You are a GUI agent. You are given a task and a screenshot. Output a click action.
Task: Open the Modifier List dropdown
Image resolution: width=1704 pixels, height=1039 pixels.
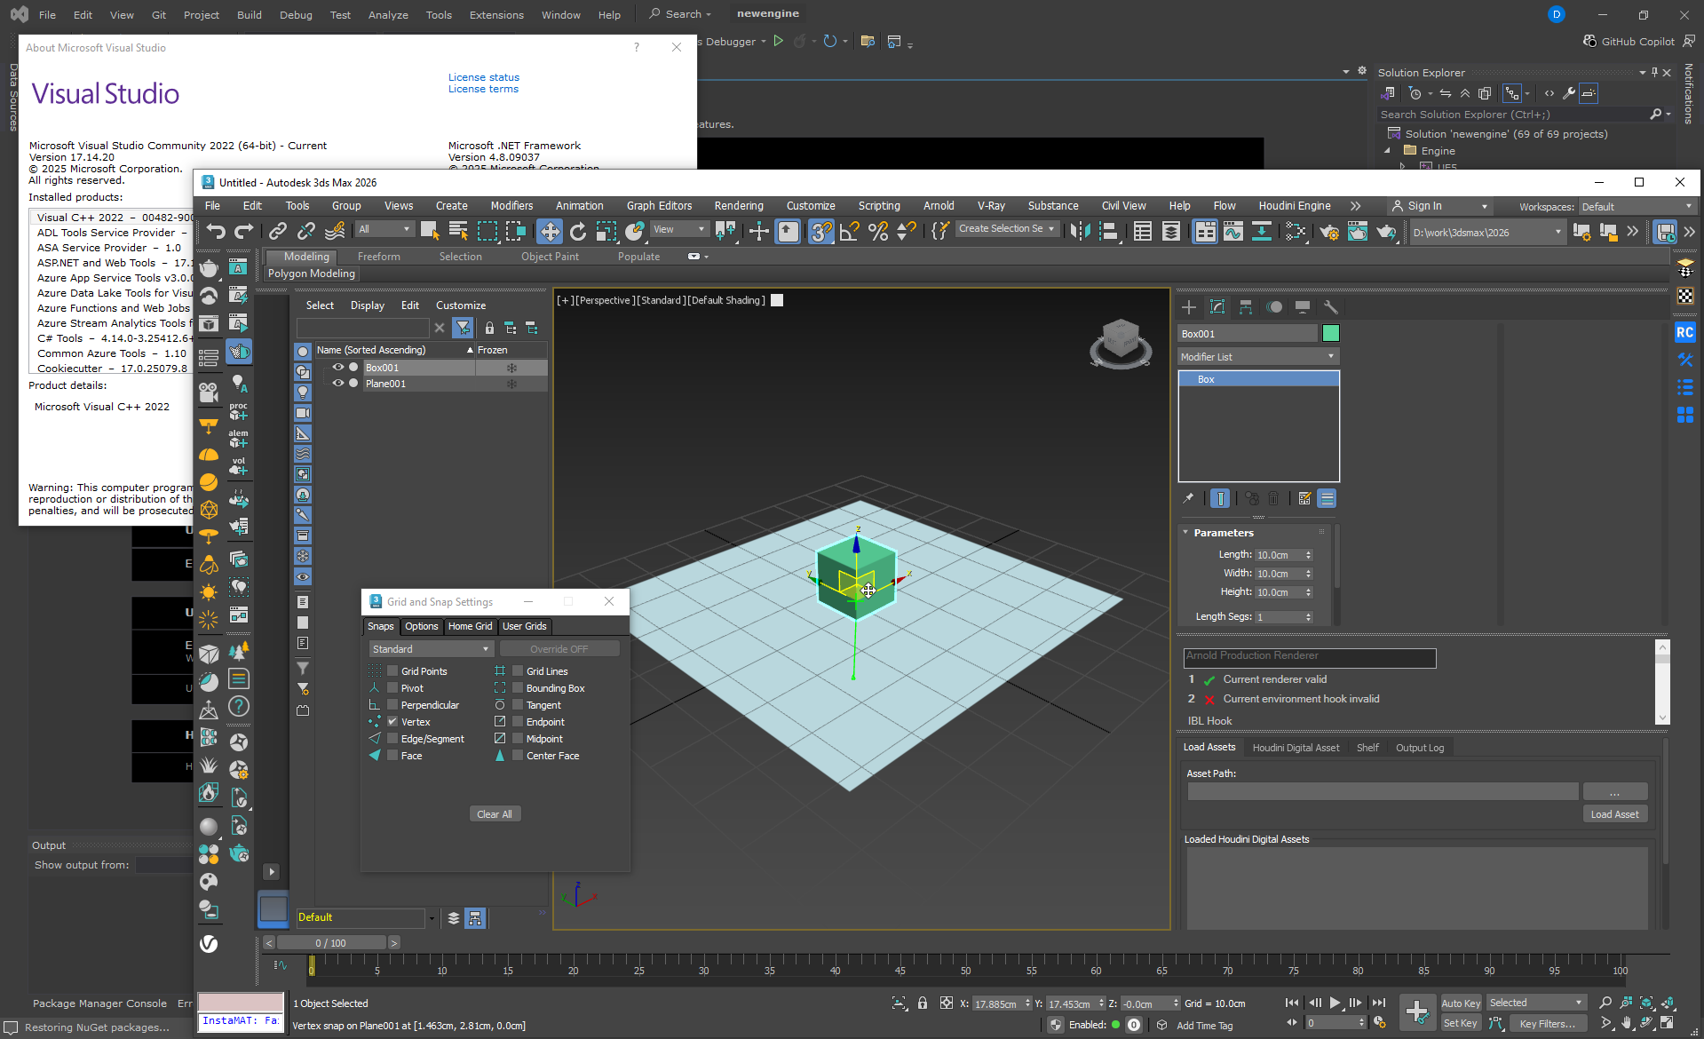1257,357
